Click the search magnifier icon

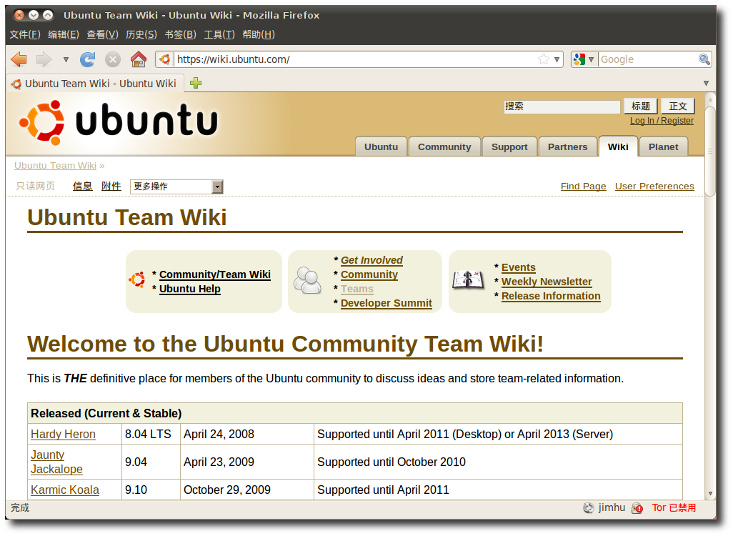[x=704, y=59]
